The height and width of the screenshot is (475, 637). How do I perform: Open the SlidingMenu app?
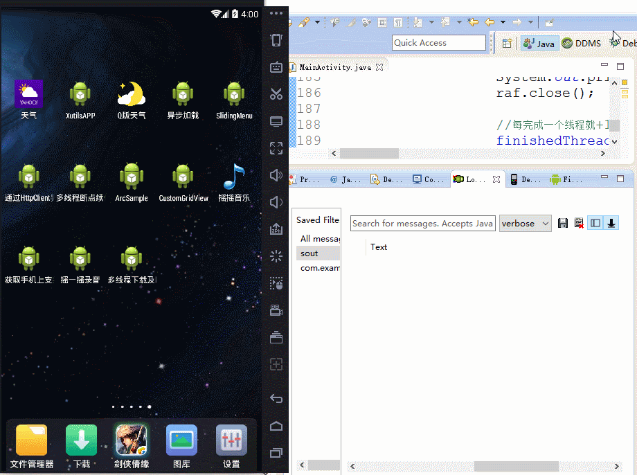234,100
